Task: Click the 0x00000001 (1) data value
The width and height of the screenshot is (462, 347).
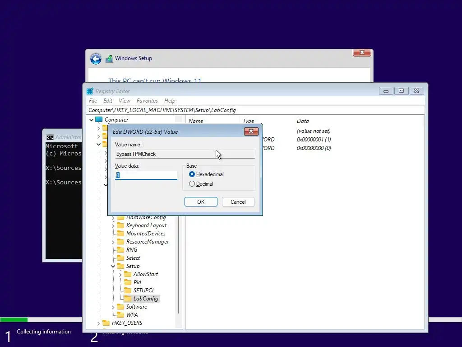Action: (314, 139)
